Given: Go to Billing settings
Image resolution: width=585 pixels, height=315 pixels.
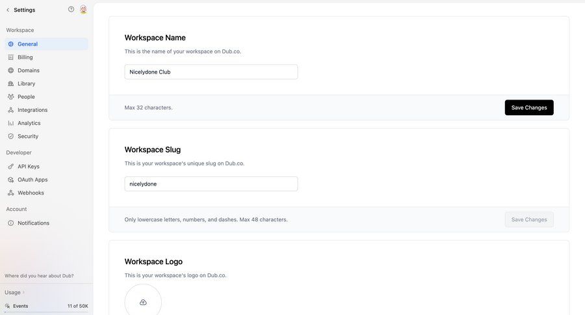Looking at the screenshot, I should point(47,57).
